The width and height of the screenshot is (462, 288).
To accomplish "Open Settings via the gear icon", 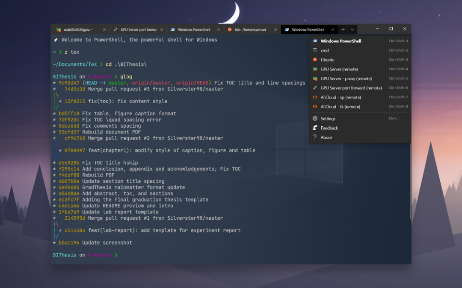I will pos(315,119).
